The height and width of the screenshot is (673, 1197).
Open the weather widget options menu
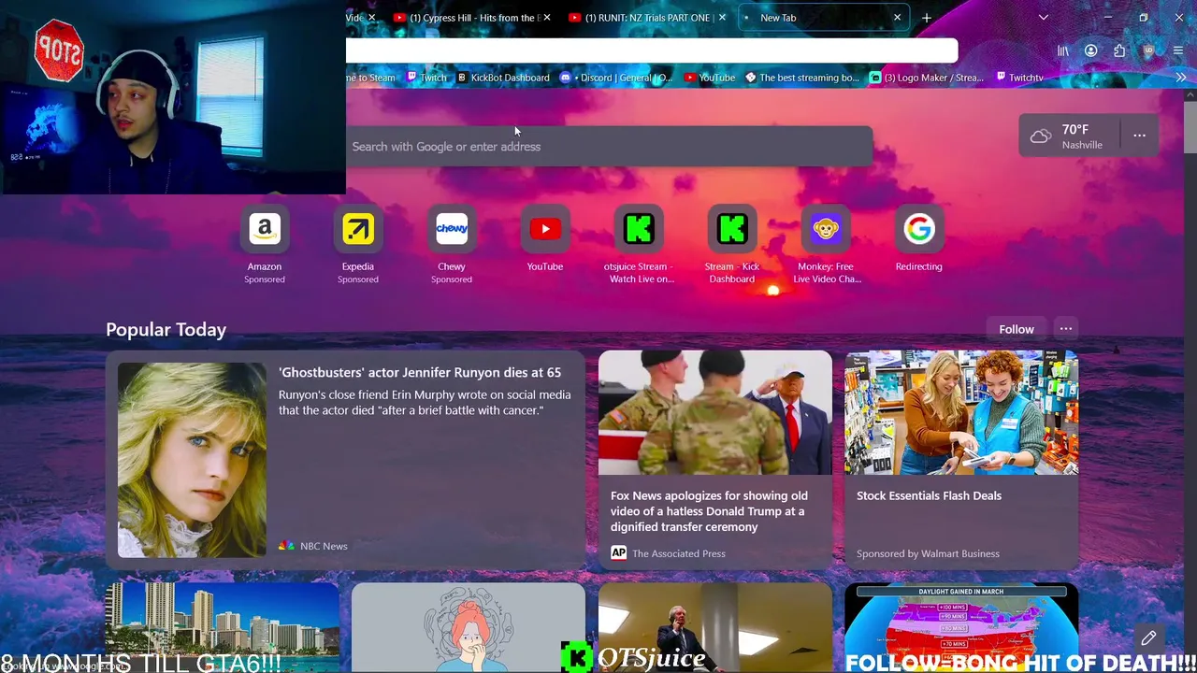coord(1139,136)
